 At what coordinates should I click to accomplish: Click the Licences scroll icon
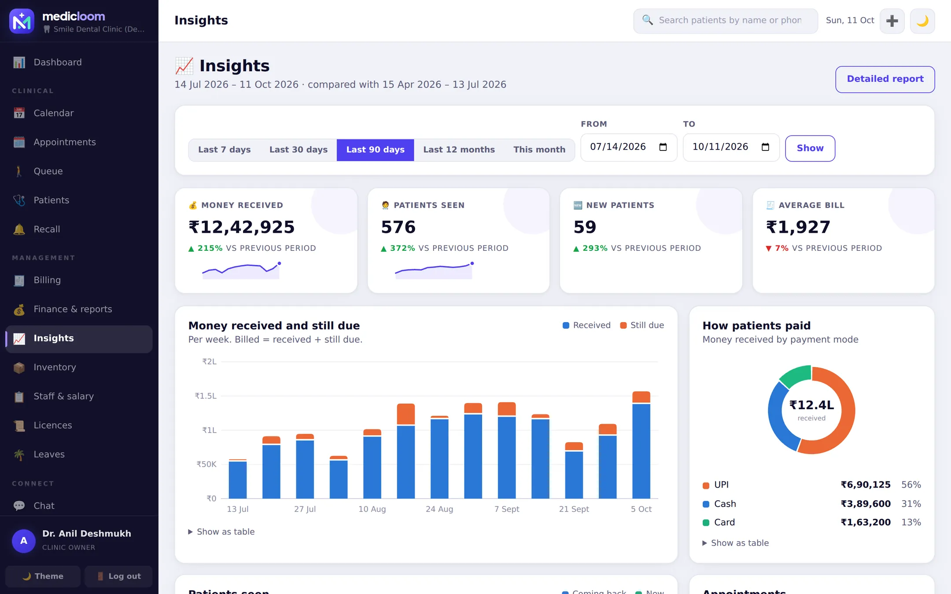19,425
